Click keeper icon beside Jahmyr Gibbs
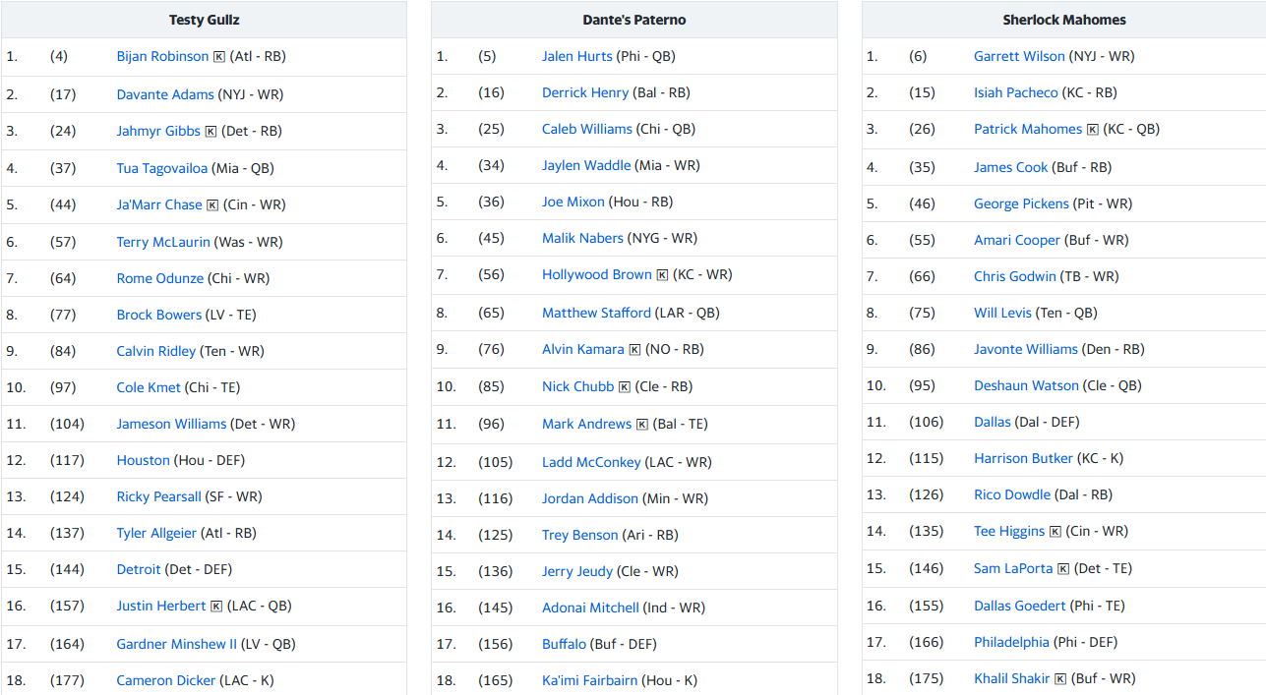This screenshot has height=695, width=1266. point(211,132)
